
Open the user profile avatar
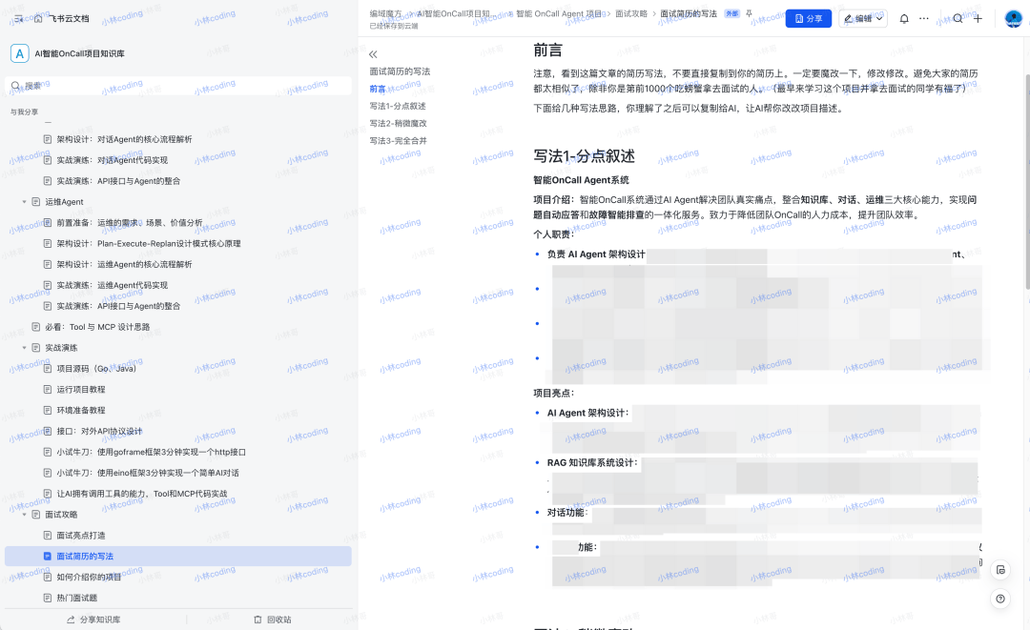click(1013, 18)
